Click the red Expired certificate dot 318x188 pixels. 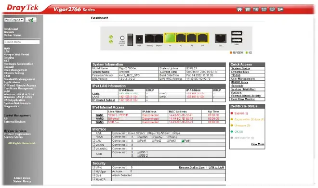pyautogui.click(x=232, y=113)
